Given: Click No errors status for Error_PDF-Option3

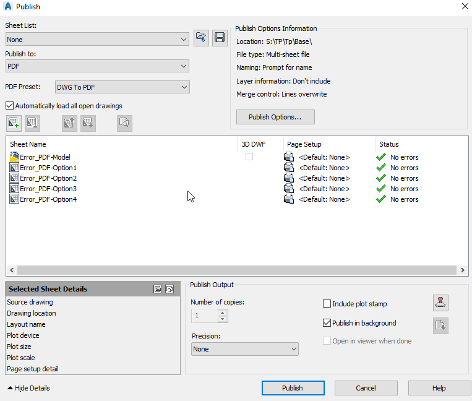Looking at the screenshot, I should tap(405, 189).
